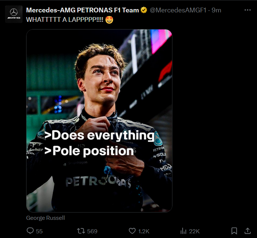Click the 1.2K likes count
This screenshot has width=257, height=238.
pos(144,231)
